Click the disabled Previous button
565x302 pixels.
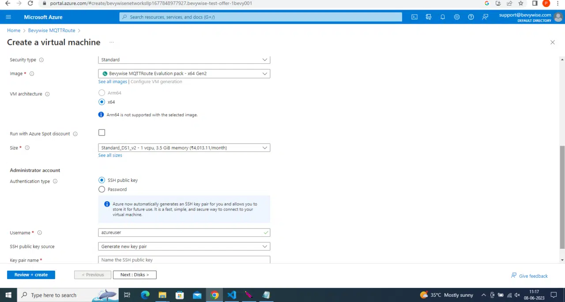93,275
